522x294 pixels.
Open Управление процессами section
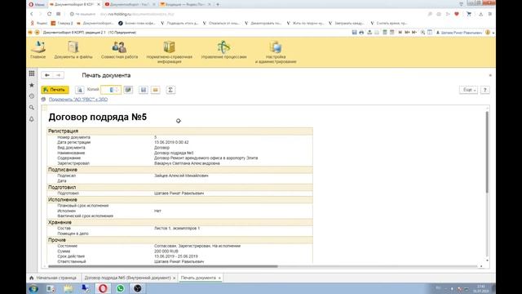point(223,50)
